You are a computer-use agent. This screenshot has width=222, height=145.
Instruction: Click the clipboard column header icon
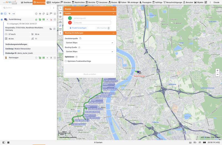[55, 14]
